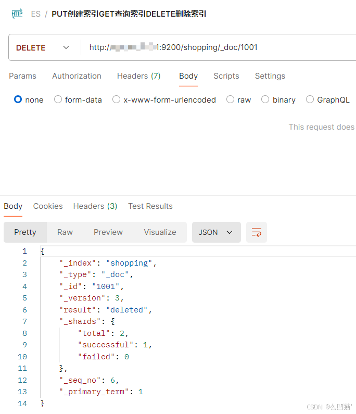View the Test Results tab

[x=150, y=206]
